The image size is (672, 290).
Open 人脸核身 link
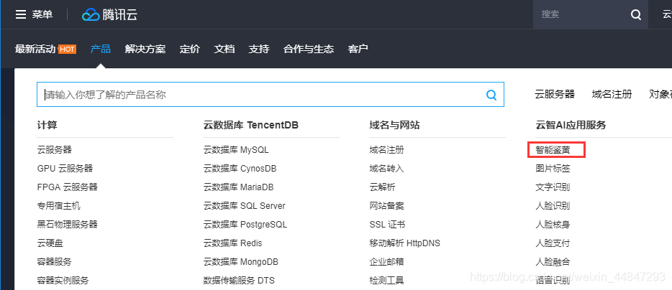click(553, 224)
